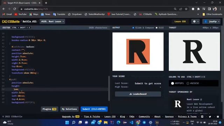This screenshot has width=224, height=126.
Task: Open the Windows Start menu
Action: pyautogui.click(x=67, y=122)
